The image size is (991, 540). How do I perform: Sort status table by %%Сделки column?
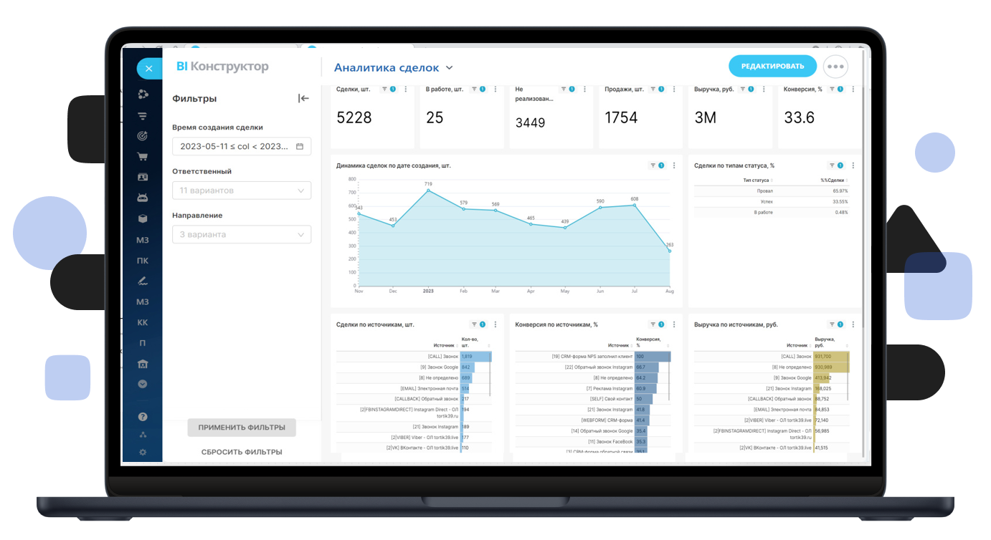tap(835, 180)
